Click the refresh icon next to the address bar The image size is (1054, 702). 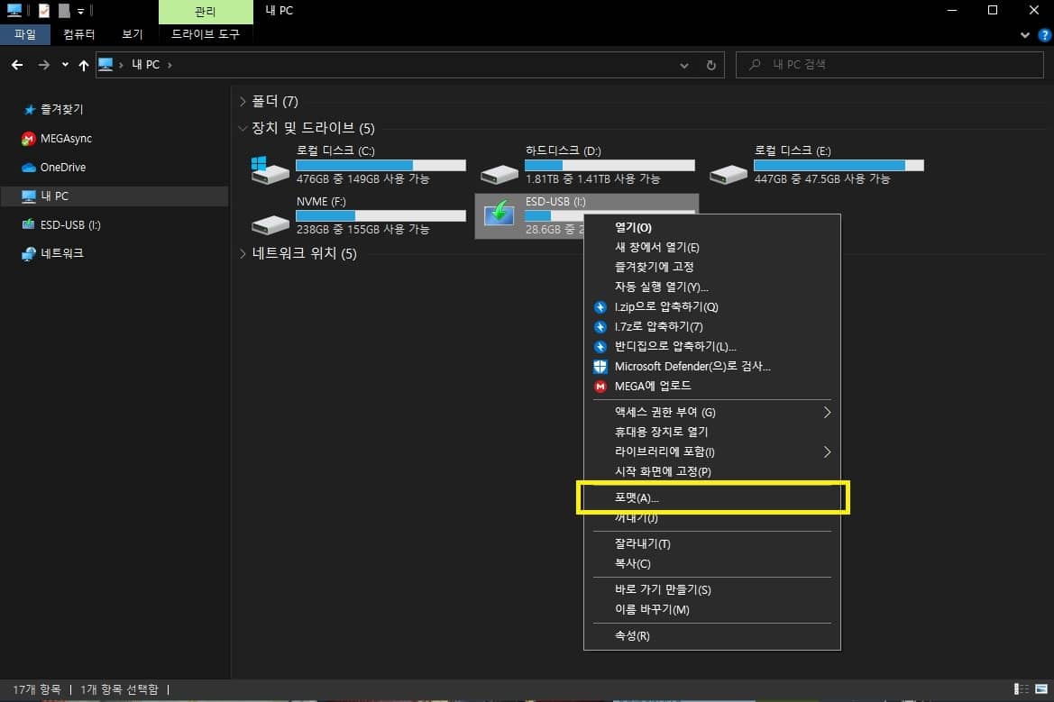[710, 64]
